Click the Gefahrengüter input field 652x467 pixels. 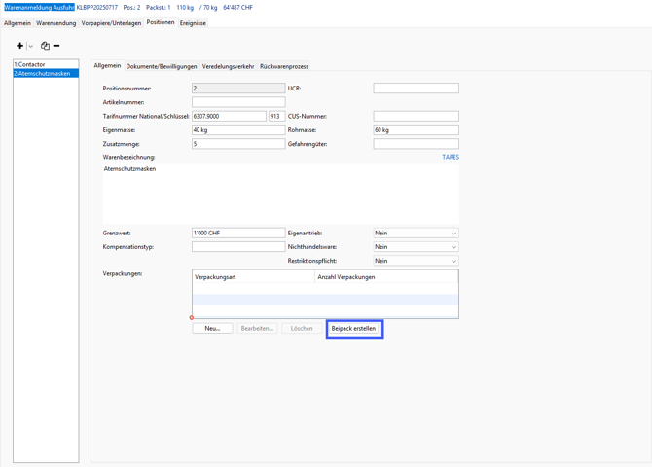[416, 144]
